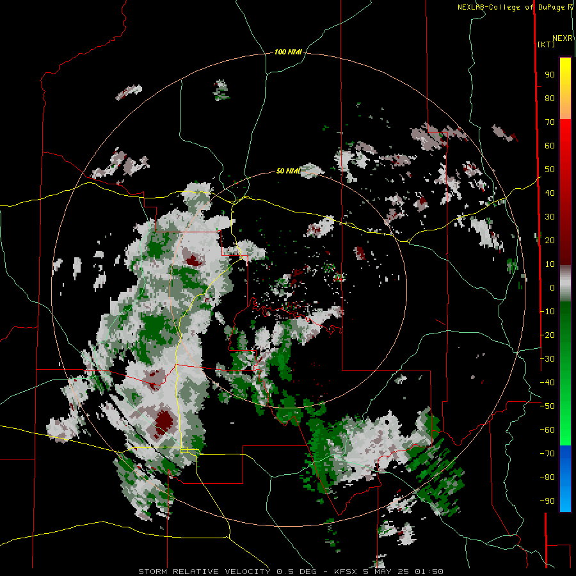Select the positive 80 value on the scale

point(550,98)
